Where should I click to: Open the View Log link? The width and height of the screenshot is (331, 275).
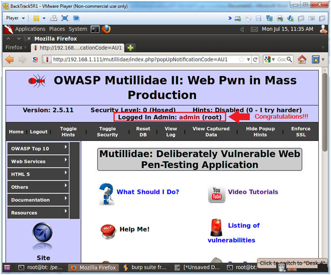171,132
